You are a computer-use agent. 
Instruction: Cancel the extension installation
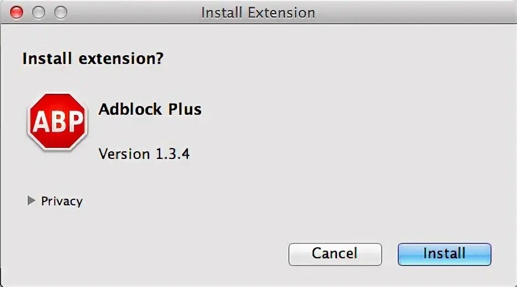point(335,254)
